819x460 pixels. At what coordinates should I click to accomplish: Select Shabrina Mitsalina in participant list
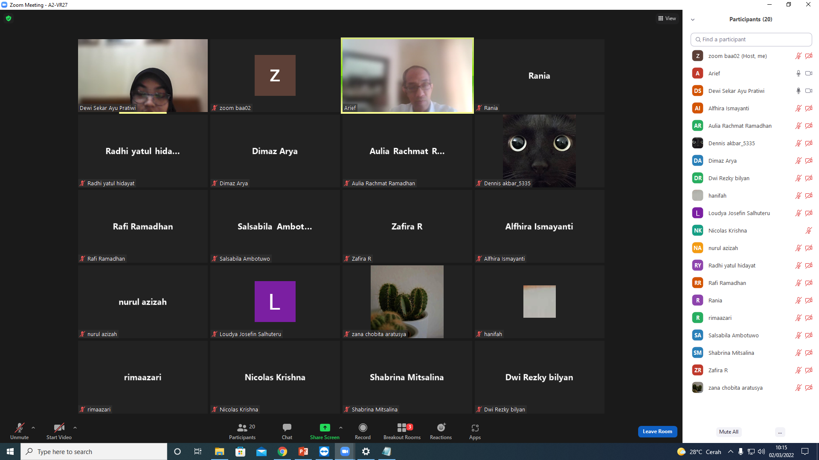pos(751,353)
